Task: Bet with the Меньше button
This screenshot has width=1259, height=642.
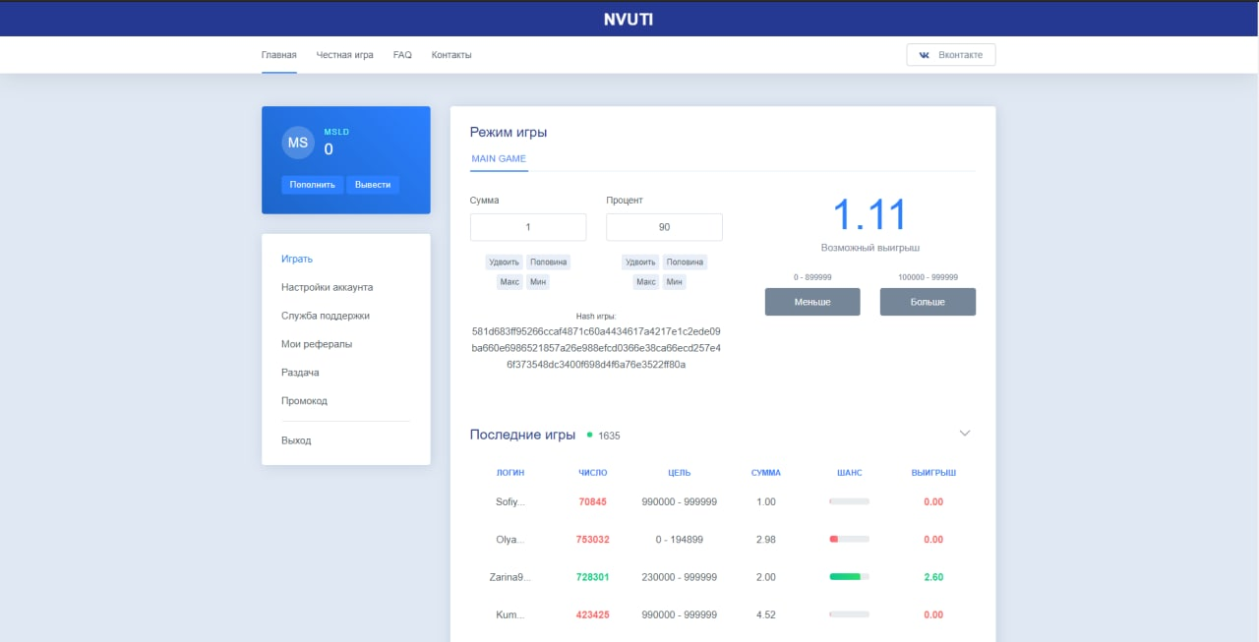Action: click(812, 302)
